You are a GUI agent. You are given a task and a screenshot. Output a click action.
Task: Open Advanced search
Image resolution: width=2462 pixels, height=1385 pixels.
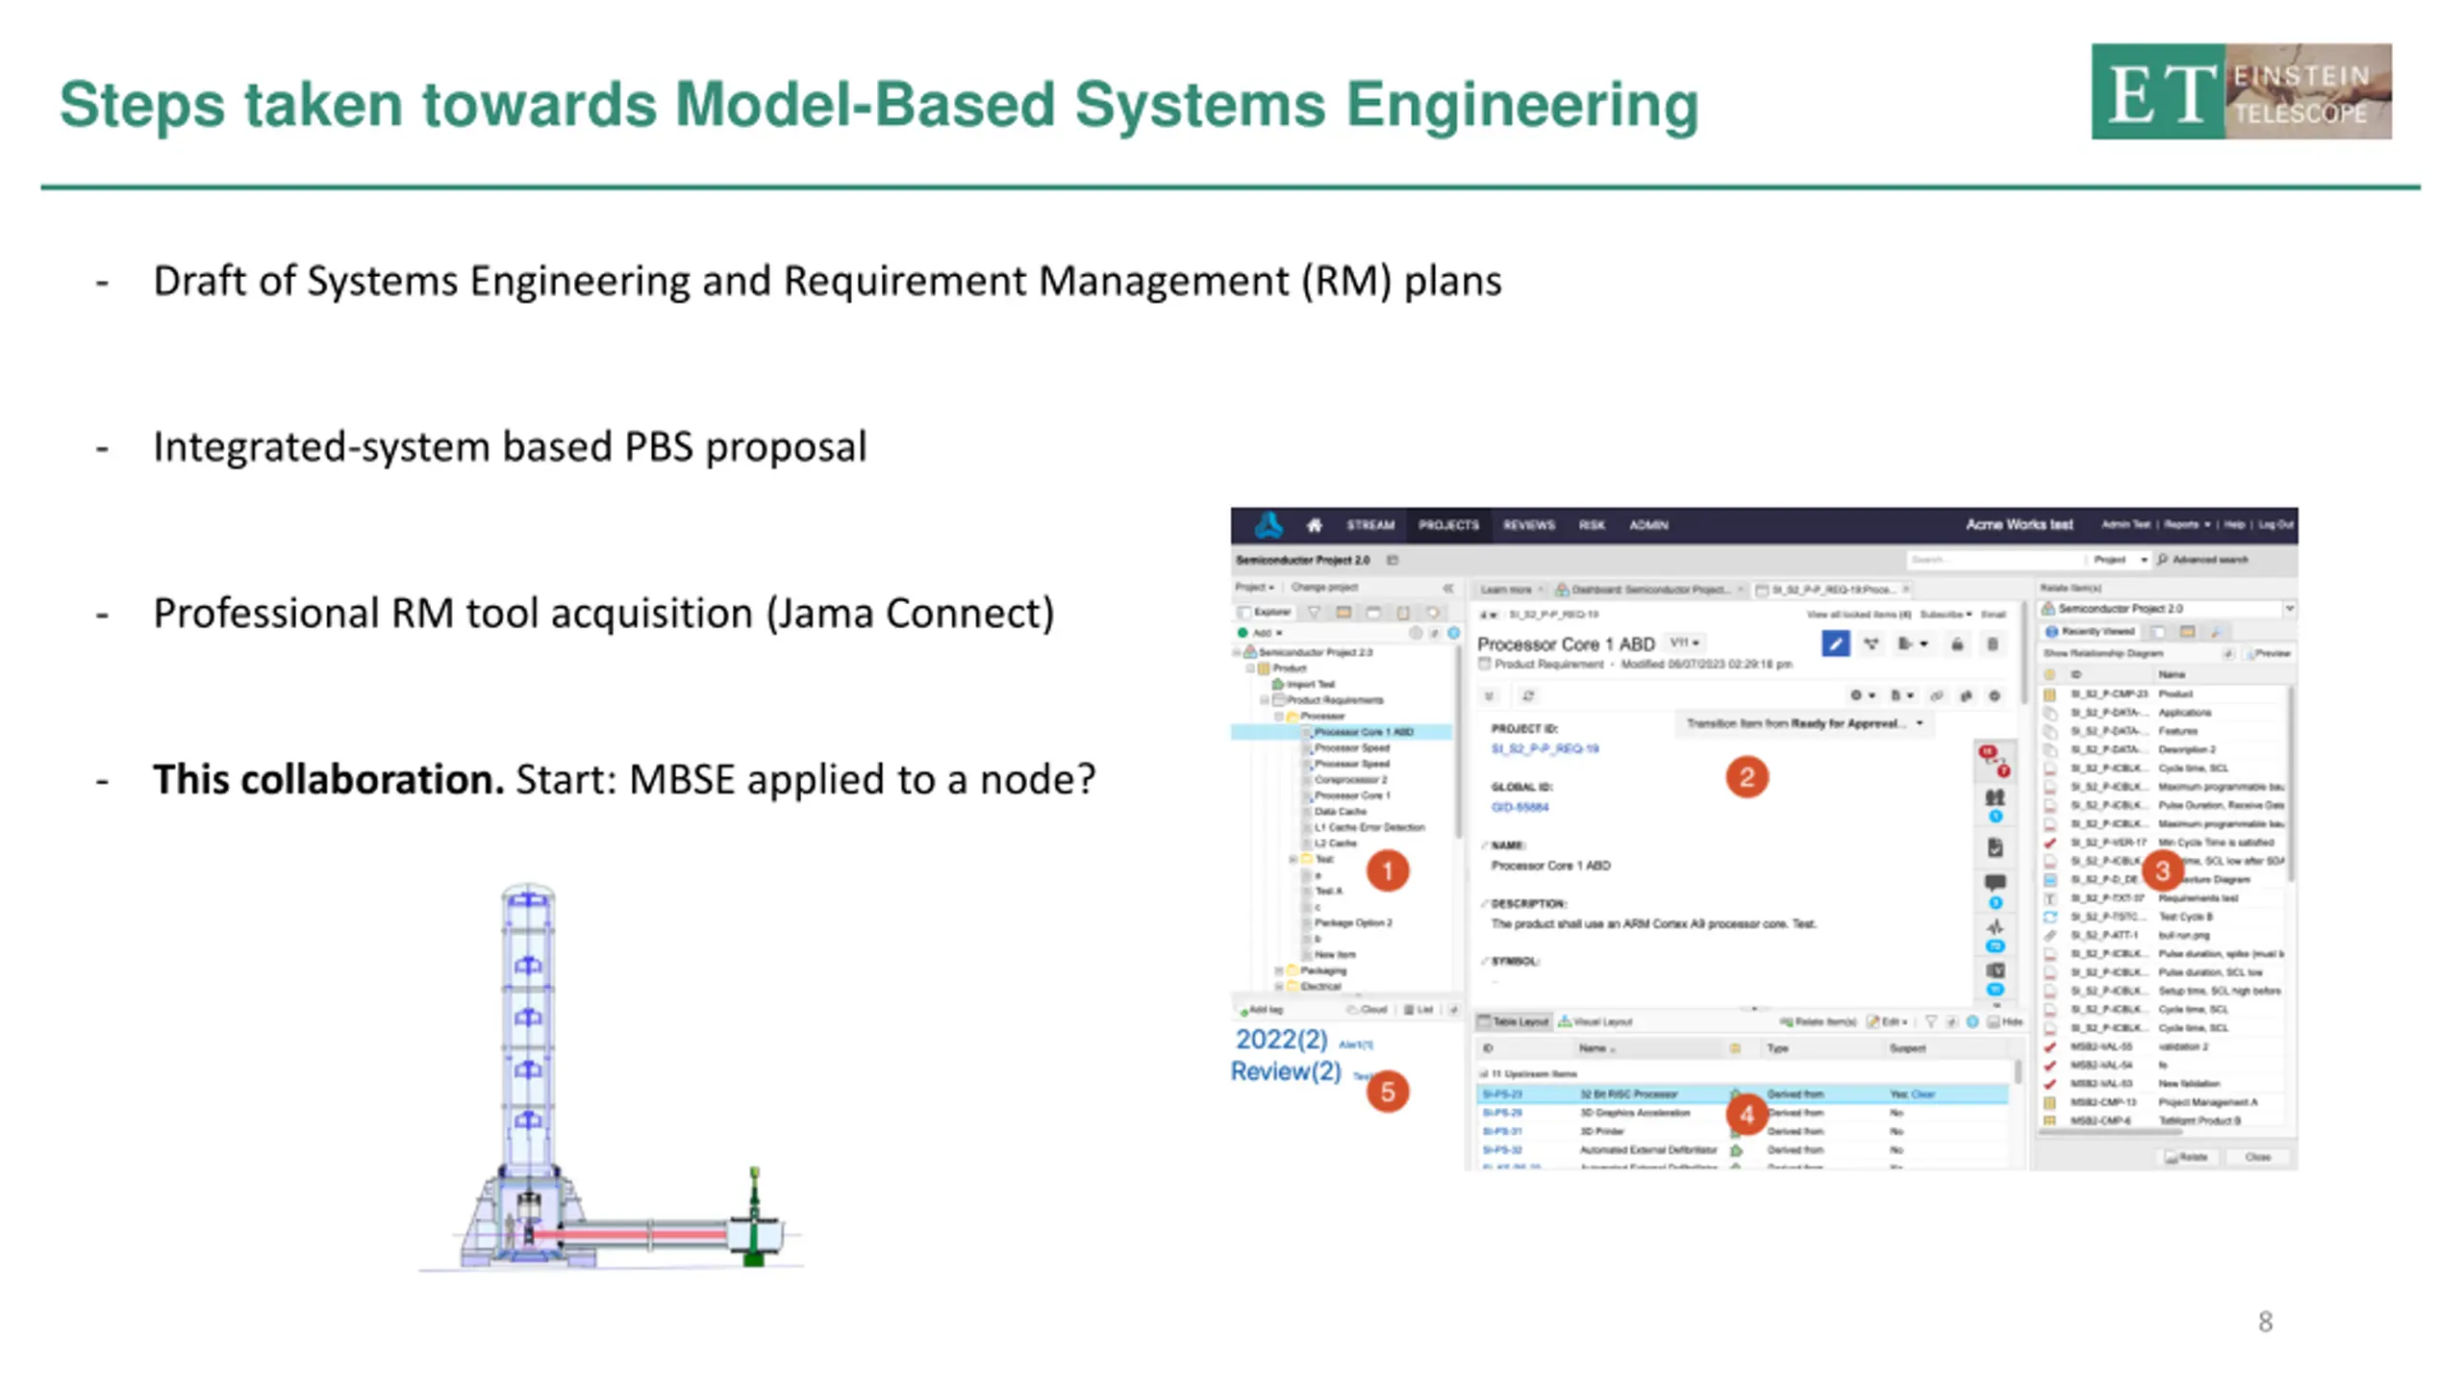click(x=2204, y=560)
